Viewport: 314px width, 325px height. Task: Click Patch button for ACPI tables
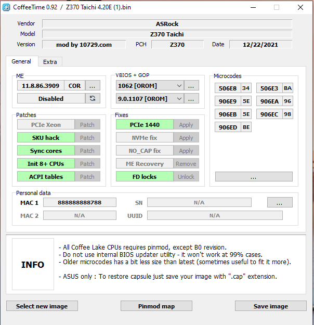(x=87, y=177)
